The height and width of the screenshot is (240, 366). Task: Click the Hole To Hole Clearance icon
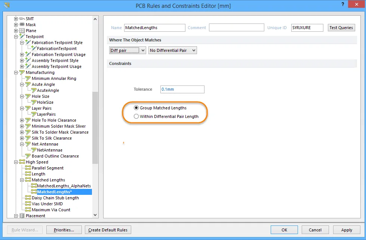pyautogui.click(x=28, y=120)
